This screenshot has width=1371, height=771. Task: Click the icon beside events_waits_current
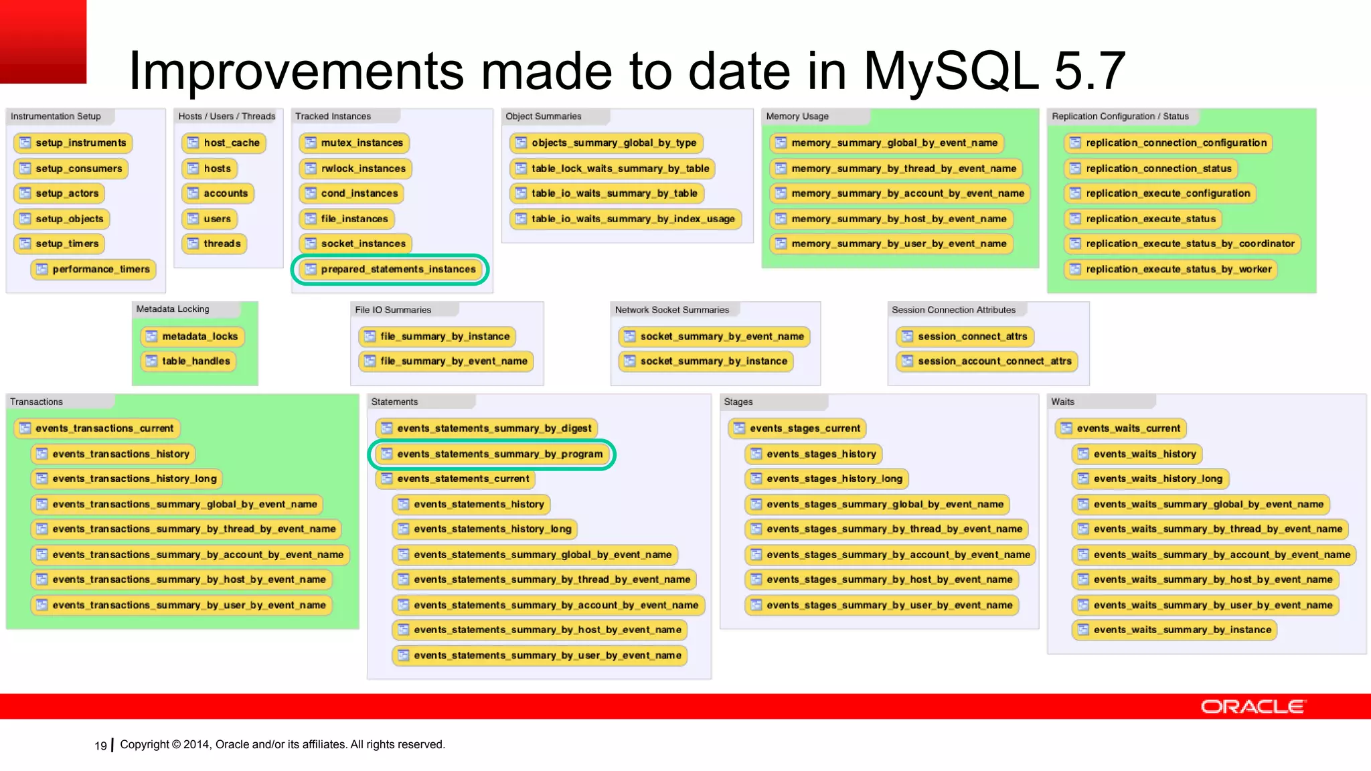coord(1066,428)
